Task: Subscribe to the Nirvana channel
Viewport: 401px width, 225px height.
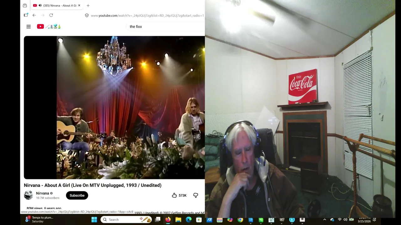Action: (77, 195)
